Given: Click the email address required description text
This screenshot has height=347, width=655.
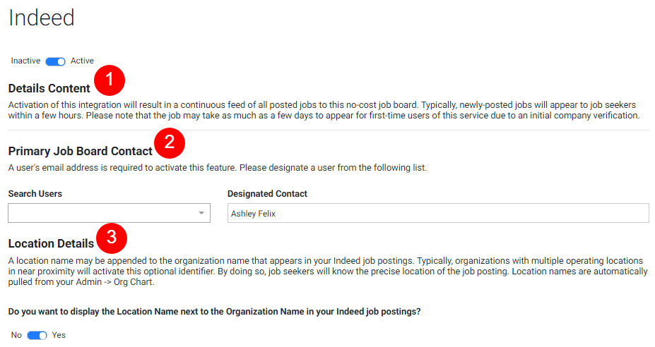Looking at the screenshot, I should pos(218,168).
